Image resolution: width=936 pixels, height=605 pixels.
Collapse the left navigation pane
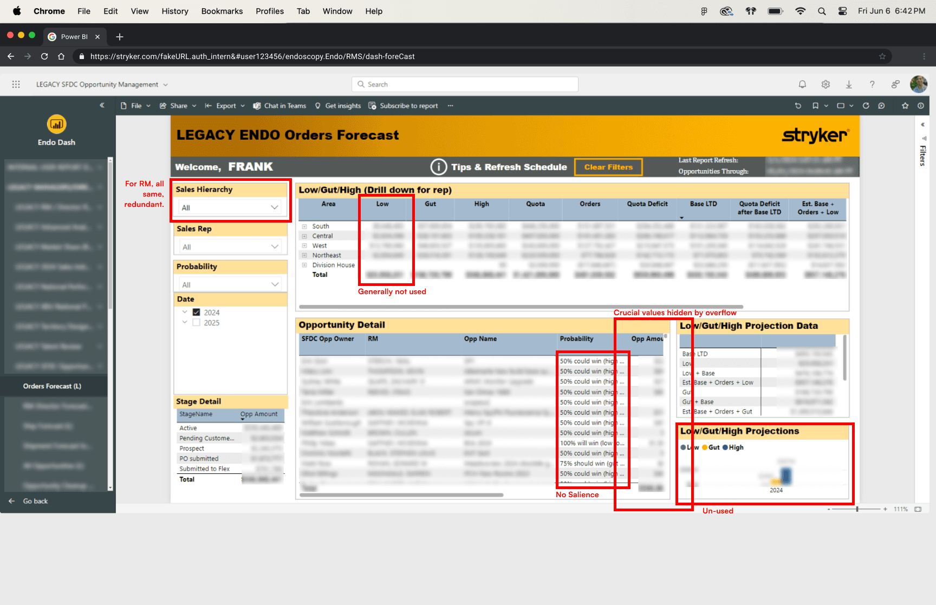coord(102,105)
